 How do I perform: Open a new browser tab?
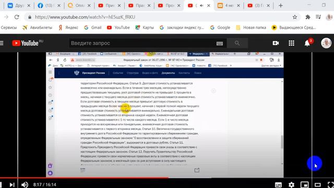[281, 6]
